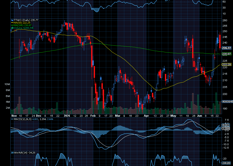This screenshot has height=166, width=233.
Task: Click the 10M volume axis label
Action: (x=7, y=84)
